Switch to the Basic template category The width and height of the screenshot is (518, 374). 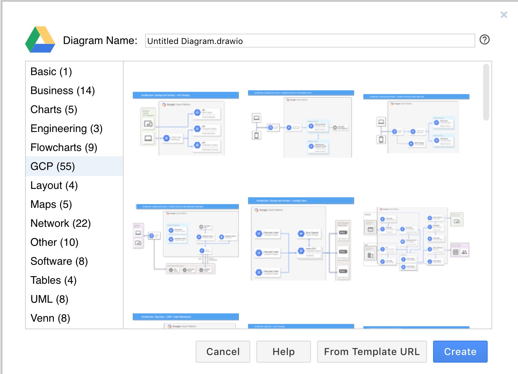coord(51,71)
